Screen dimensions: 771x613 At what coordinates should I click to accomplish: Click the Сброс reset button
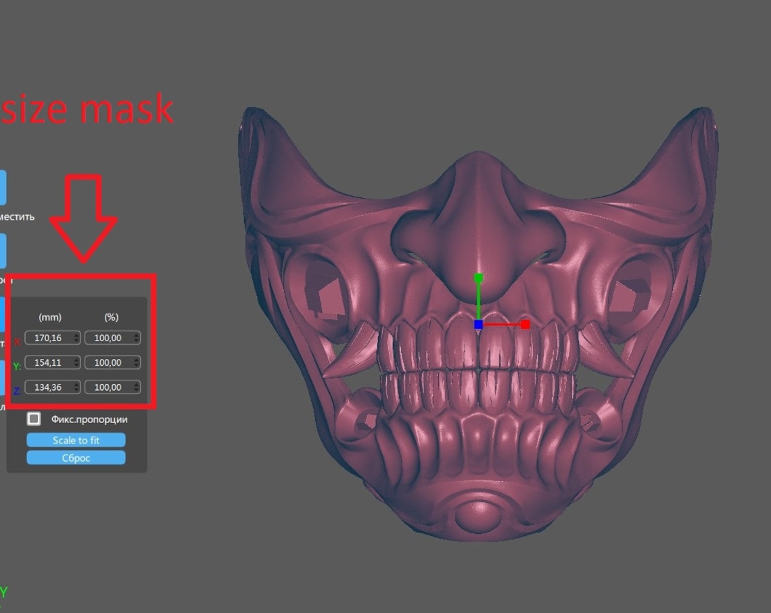(76, 458)
